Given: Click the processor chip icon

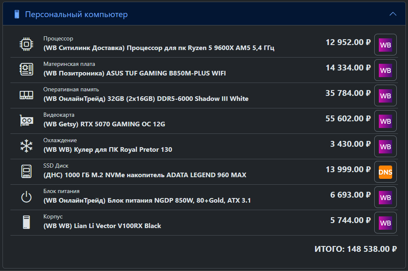Looking at the screenshot, I should pyautogui.click(x=26, y=44).
